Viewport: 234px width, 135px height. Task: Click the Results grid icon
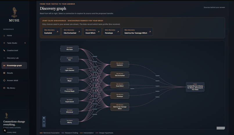4,73
